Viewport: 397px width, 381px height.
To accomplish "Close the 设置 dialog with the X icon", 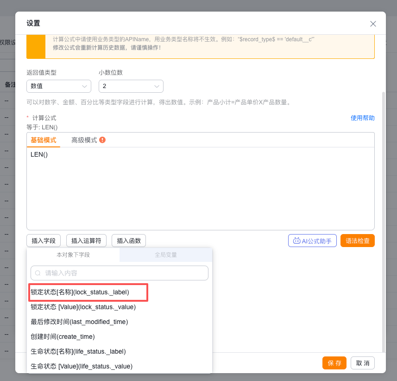I will pos(373,24).
